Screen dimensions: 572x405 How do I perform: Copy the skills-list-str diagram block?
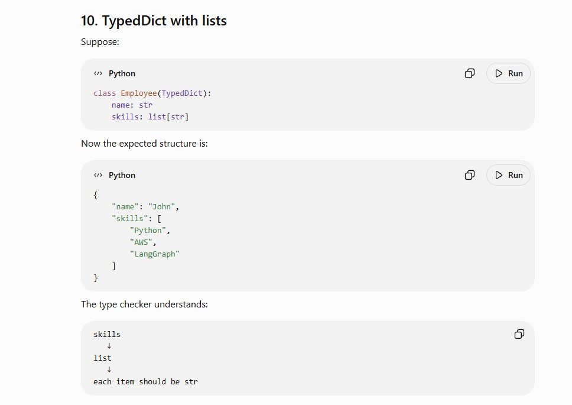(519, 334)
